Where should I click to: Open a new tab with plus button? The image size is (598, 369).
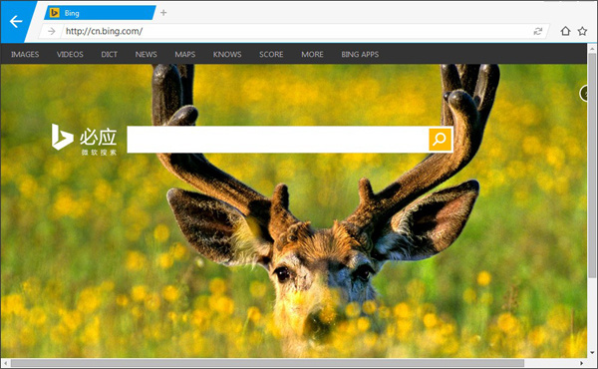[x=163, y=13]
